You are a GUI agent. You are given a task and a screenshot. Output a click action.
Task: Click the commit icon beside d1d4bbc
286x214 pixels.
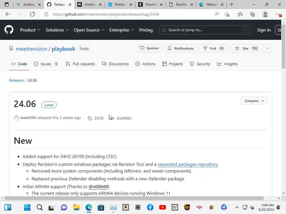(x=112, y=118)
